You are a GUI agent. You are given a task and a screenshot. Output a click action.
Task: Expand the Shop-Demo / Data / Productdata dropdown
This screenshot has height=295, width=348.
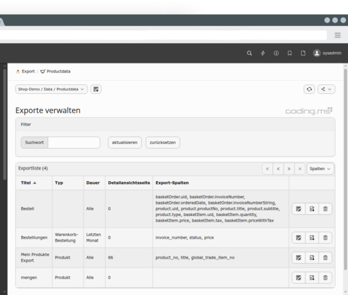point(51,89)
